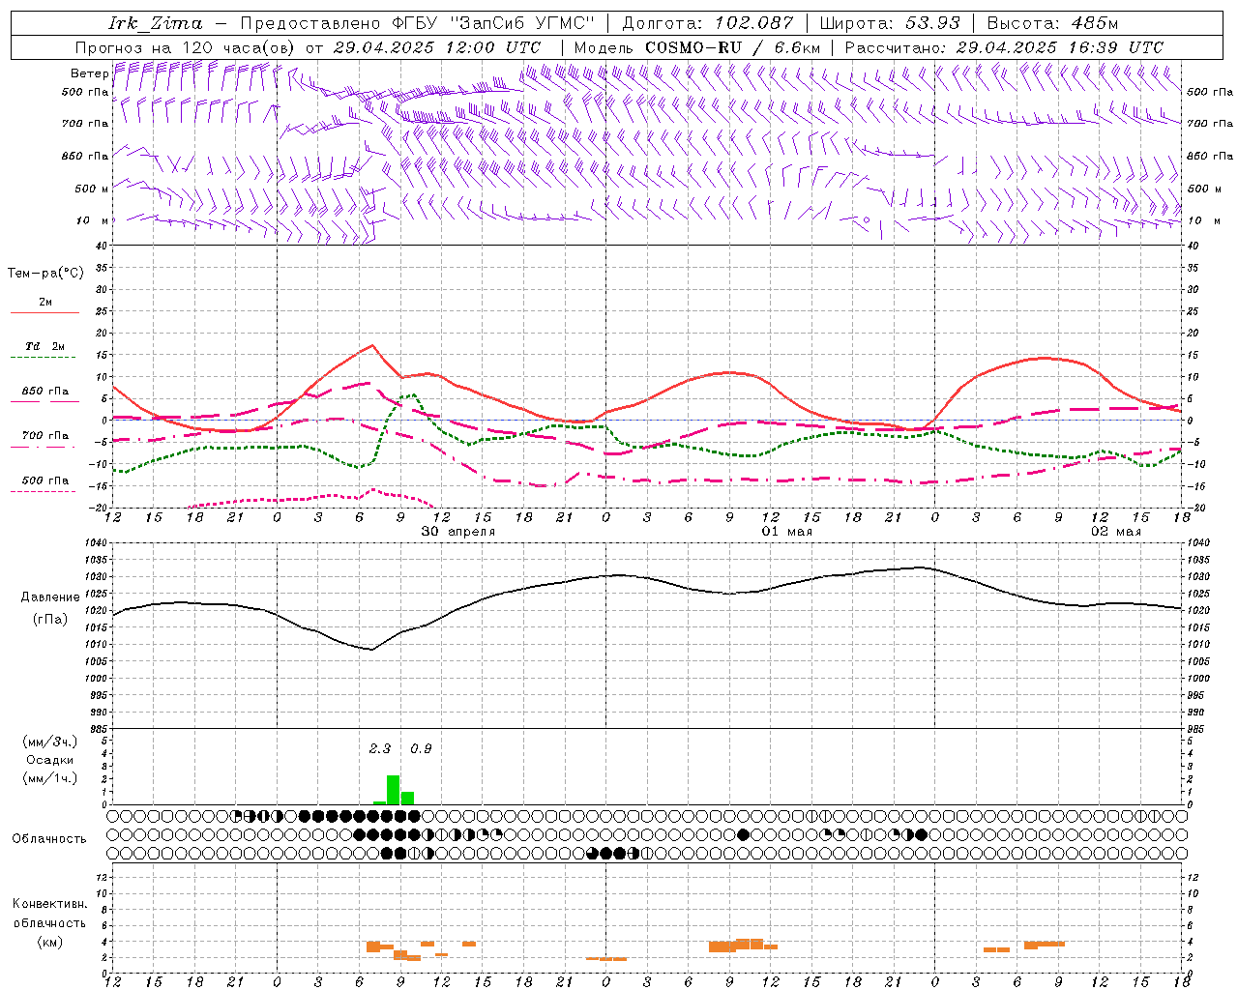Click the 850 гПа temperature legend entry
The width and height of the screenshot is (1238, 990).
[x=45, y=392]
